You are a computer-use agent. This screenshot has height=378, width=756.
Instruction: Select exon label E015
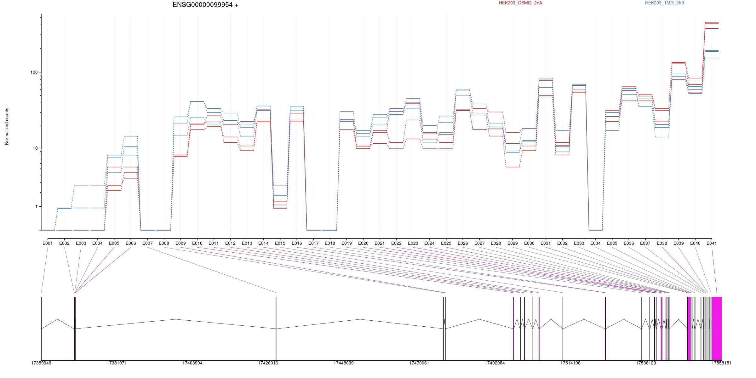click(280, 243)
